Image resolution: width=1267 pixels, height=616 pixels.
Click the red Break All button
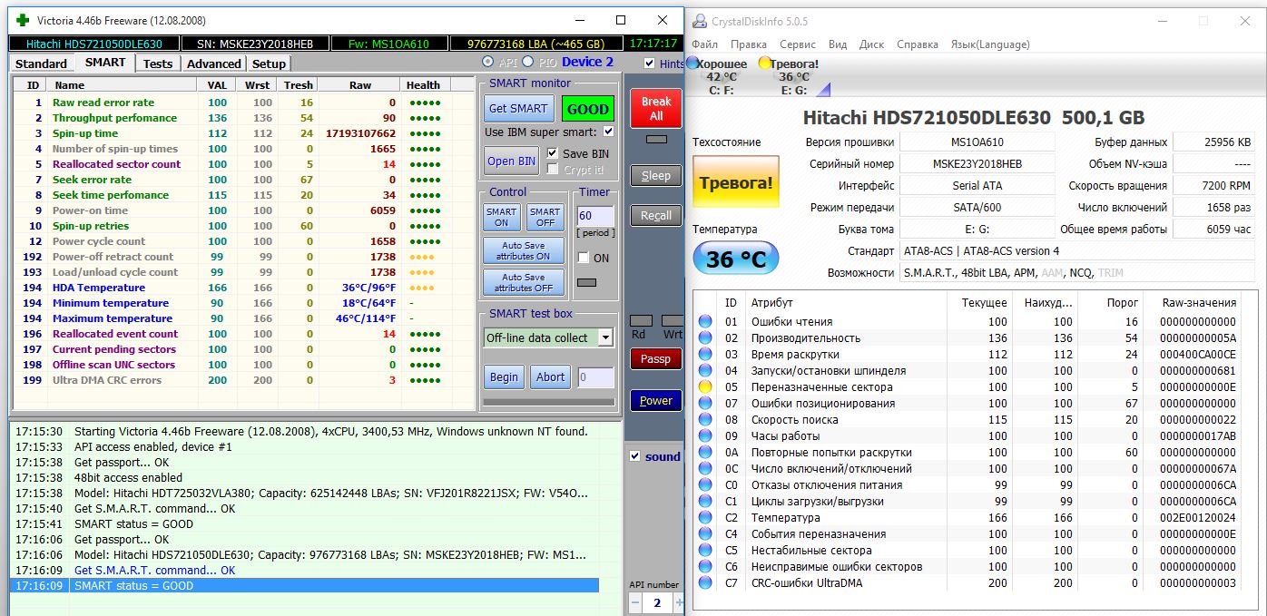point(656,109)
